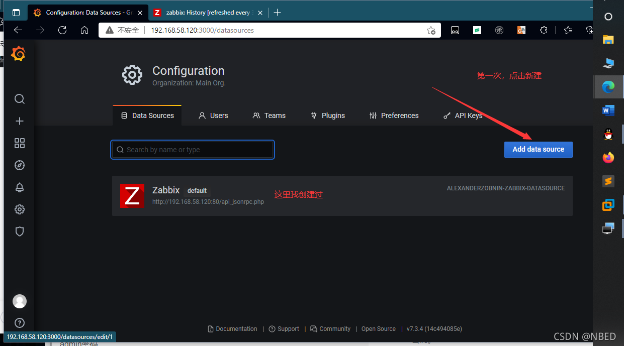Click the default badge next to Zabbix

click(x=197, y=191)
